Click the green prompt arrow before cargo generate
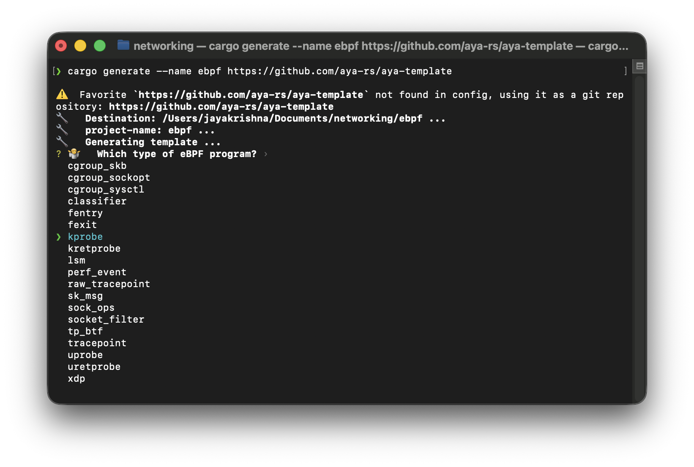The height and width of the screenshot is (467, 694). [58, 71]
